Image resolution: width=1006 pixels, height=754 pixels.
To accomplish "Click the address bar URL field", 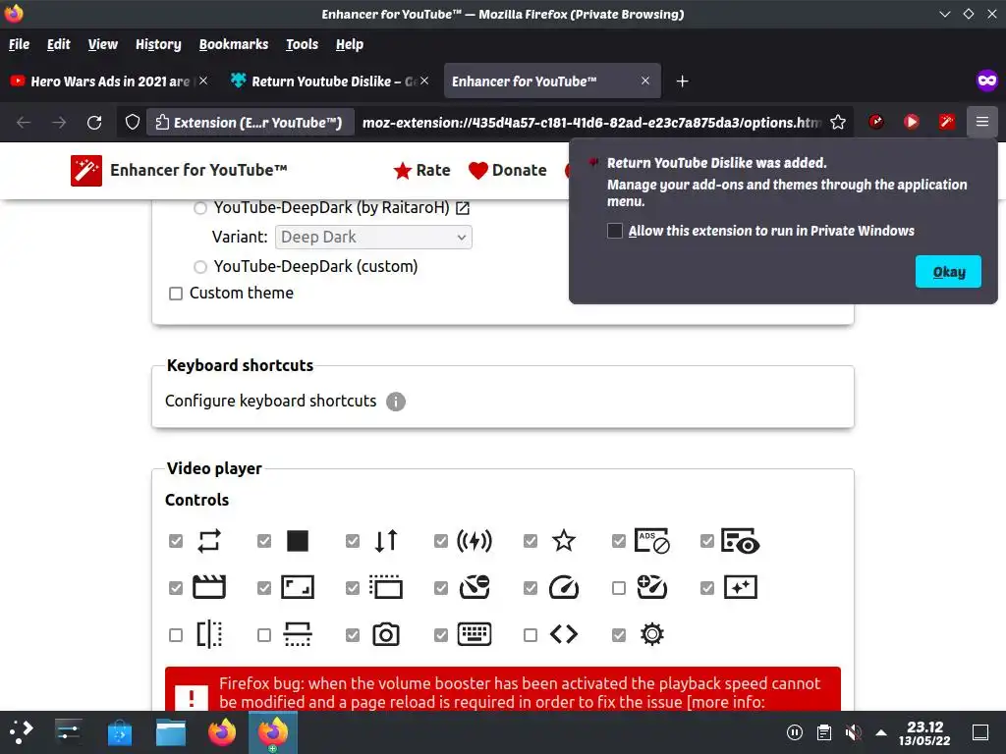I will 591,122.
